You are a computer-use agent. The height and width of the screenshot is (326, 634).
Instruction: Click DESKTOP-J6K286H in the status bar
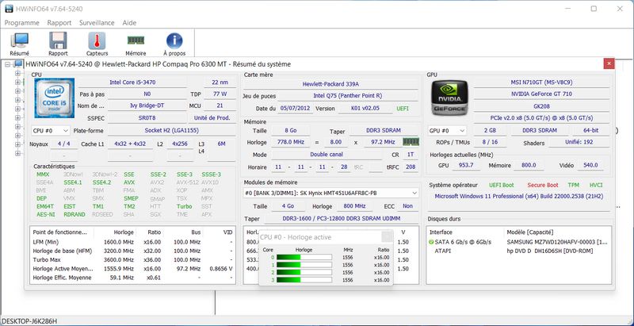click(30, 321)
